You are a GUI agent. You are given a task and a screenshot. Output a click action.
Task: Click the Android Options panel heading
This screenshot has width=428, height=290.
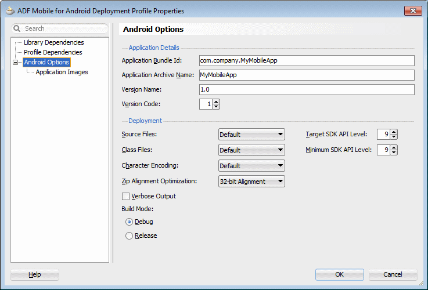click(153, 29)
